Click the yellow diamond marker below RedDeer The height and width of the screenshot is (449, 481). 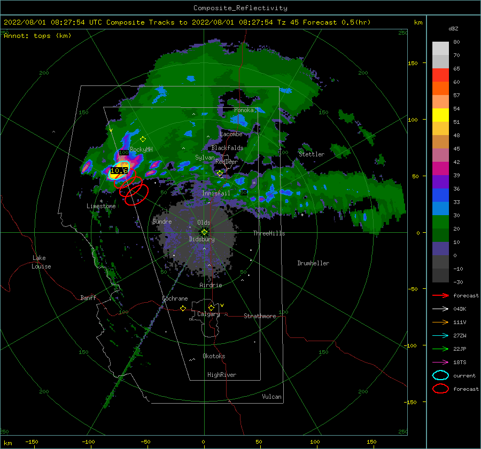click(x=220, y=174)
